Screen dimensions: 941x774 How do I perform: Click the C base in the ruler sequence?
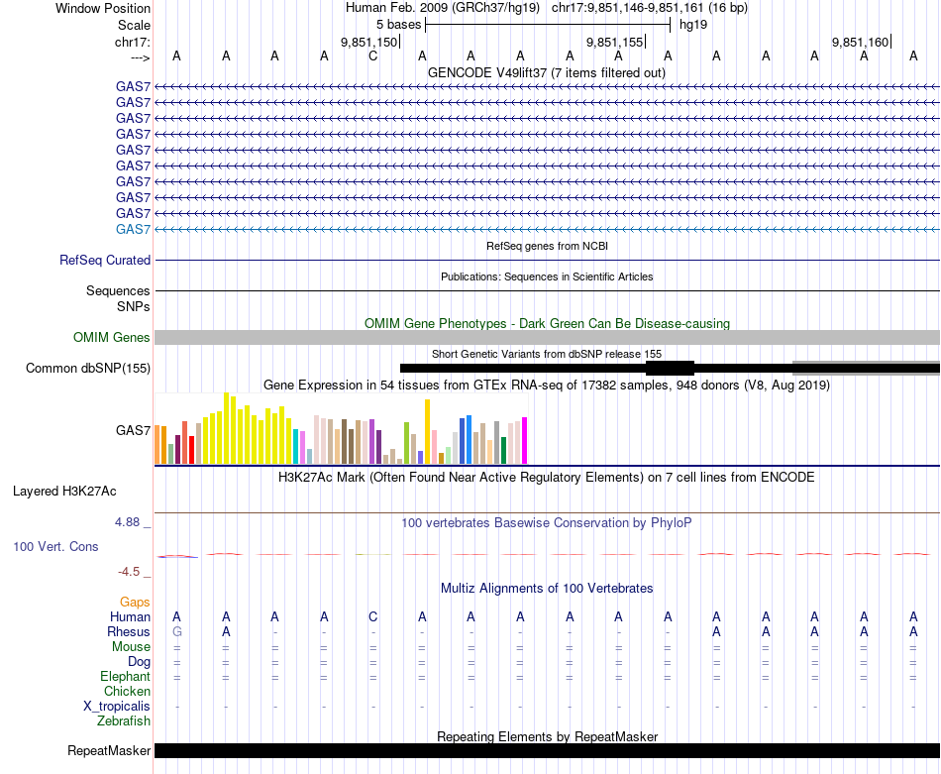(372, 55)
